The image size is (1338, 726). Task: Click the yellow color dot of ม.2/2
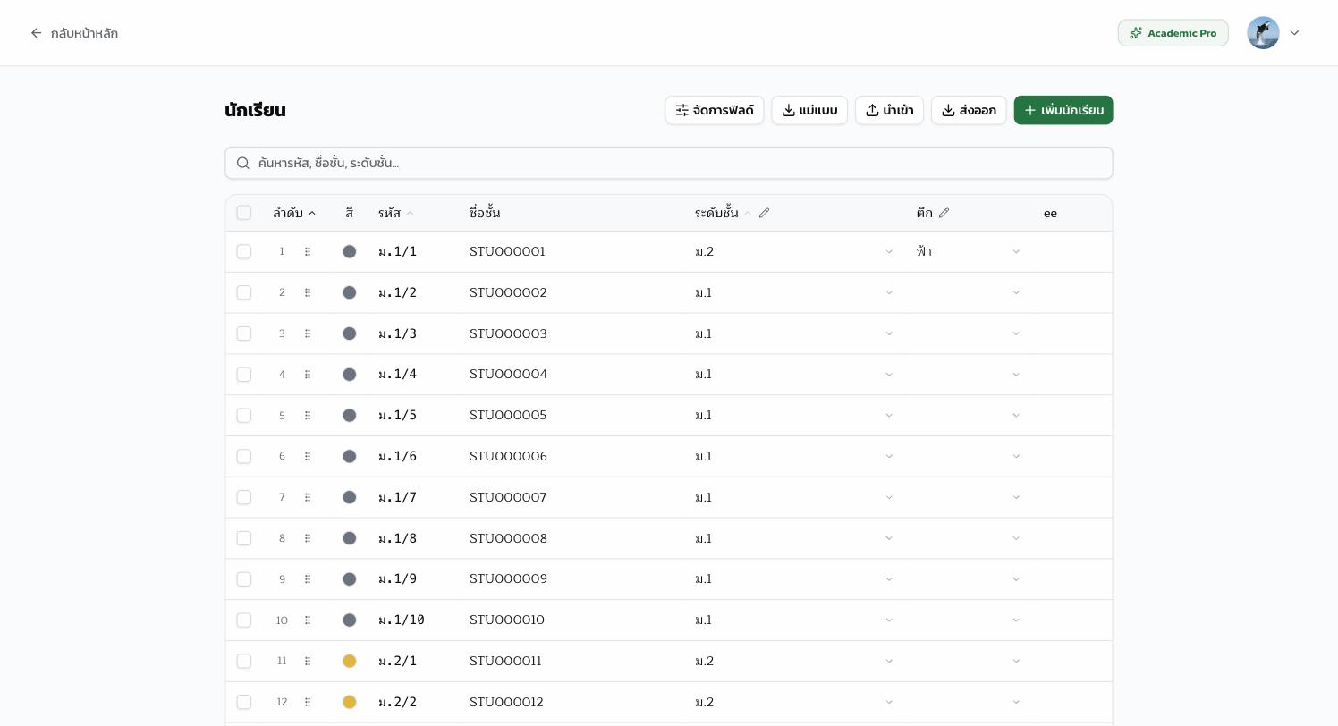pyautogui.click(x=350, y=703)
